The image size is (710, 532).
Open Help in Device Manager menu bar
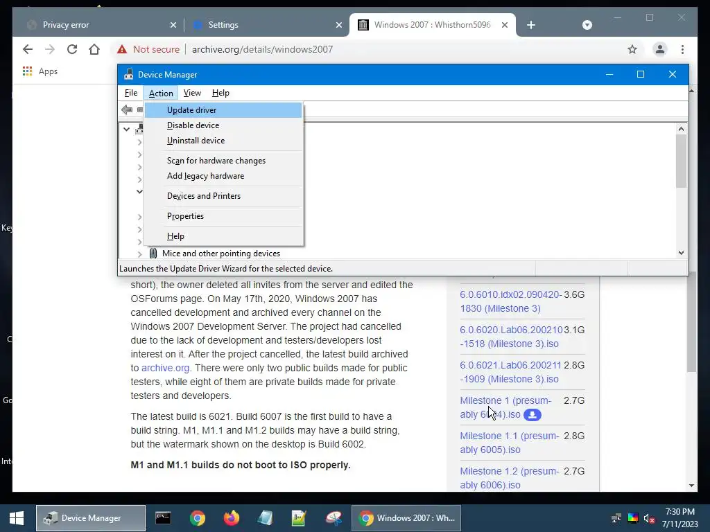[x=220, y=93]
